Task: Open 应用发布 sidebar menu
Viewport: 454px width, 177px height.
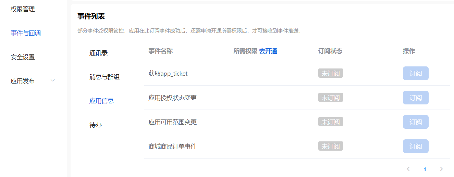Action: click(23, 81)
